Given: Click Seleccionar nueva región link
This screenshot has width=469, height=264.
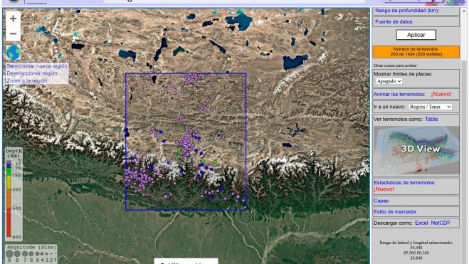Looking at the screenshot, I should click(x=37, y=66).
